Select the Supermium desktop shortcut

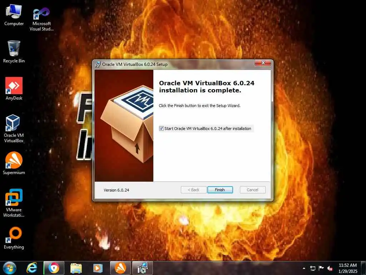point(14,163)
